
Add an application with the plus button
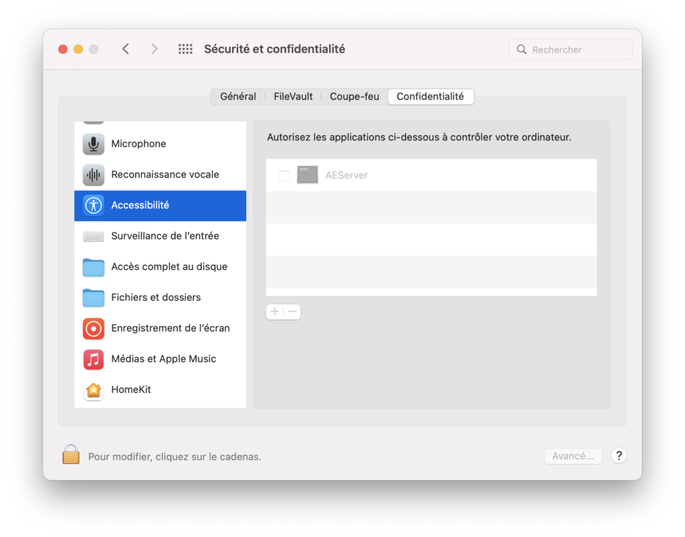[275, 311]
